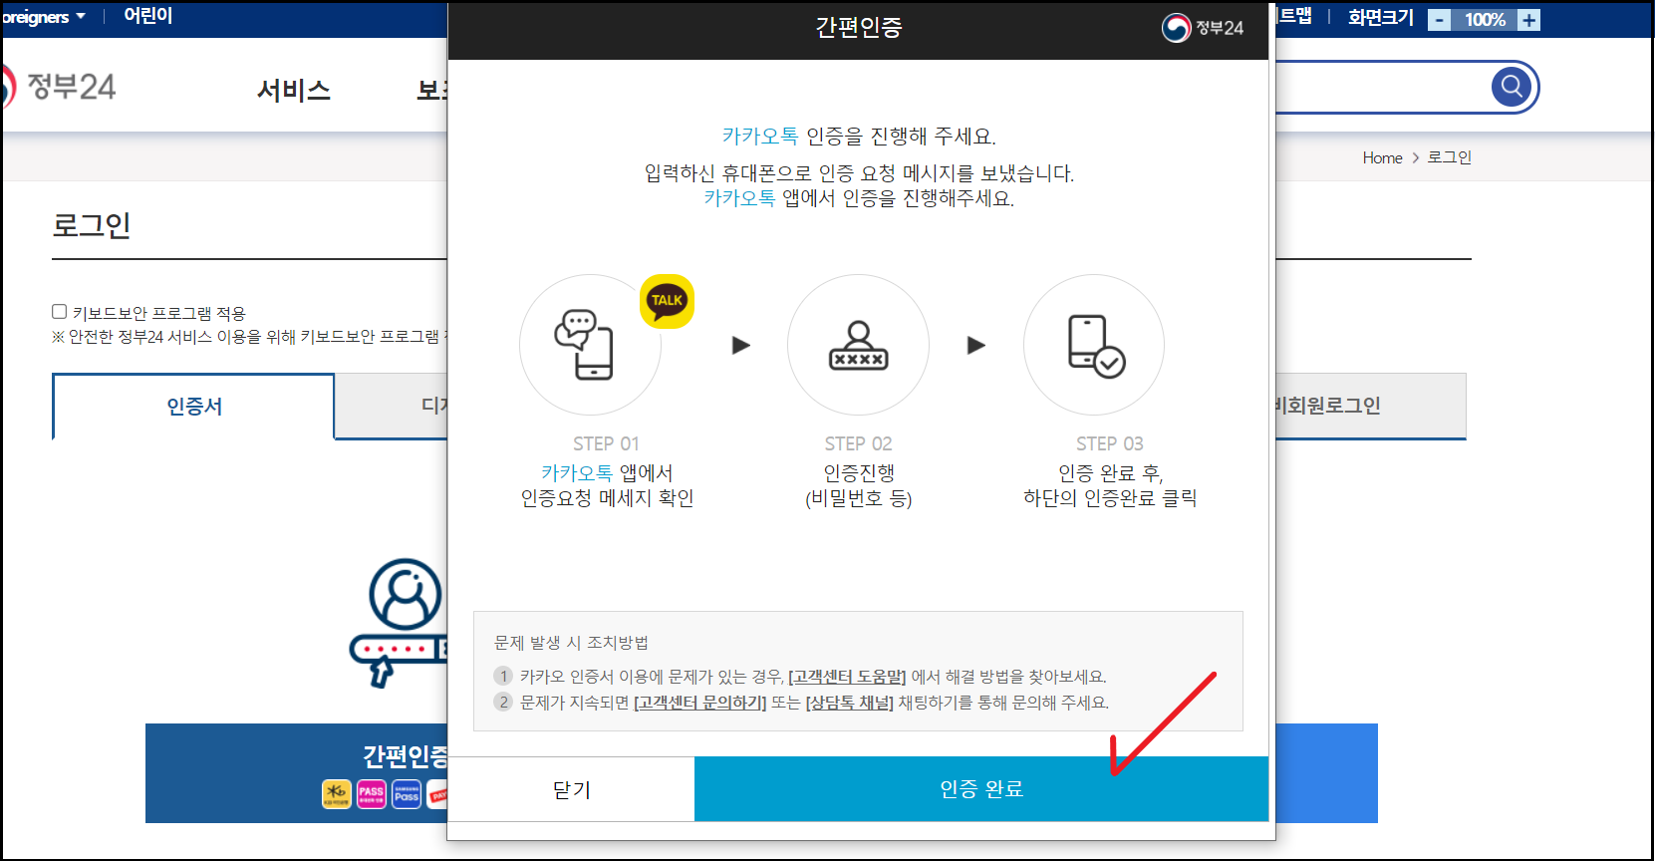Click the STEP 02 password icon
Viewport: 1655px width, 861px height.
click(858, 346)
